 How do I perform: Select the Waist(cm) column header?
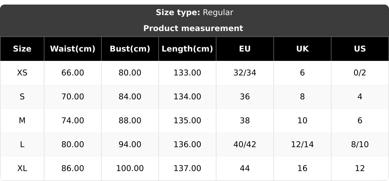73,49
